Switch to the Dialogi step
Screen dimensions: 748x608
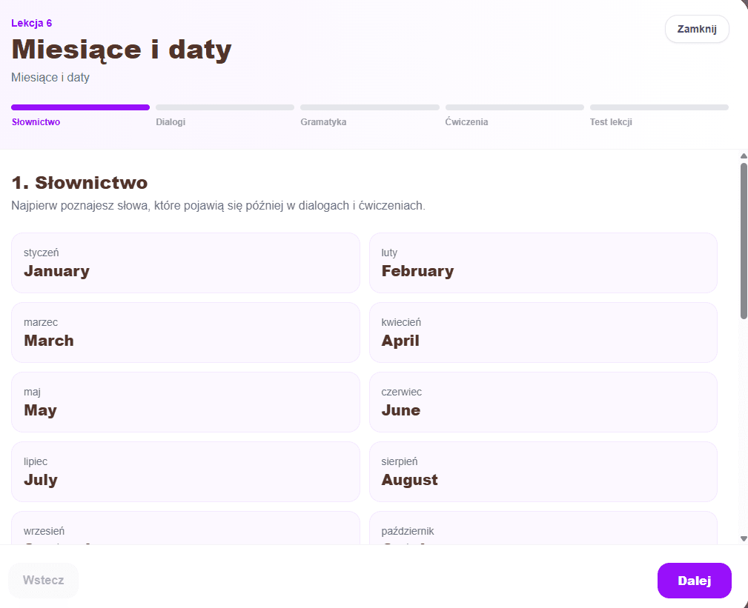(171, 122)
